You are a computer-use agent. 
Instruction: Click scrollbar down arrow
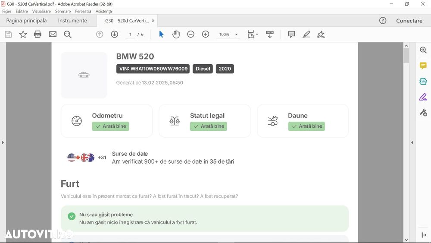(x=406, y=240)
